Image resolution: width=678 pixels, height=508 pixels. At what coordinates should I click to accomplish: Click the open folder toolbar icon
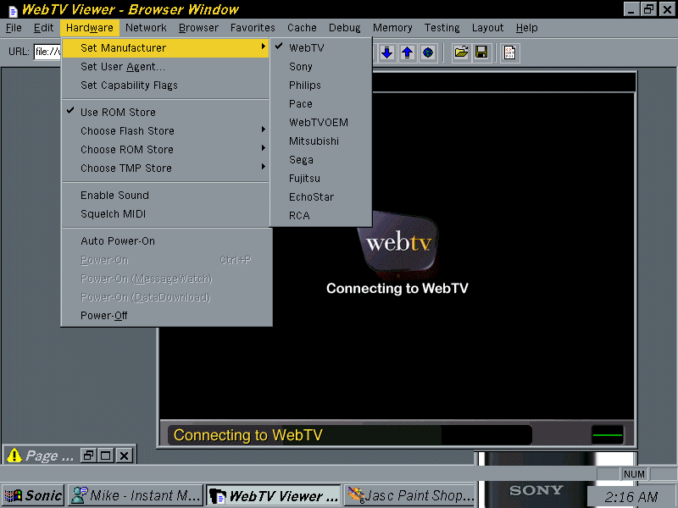coord(461,52)
